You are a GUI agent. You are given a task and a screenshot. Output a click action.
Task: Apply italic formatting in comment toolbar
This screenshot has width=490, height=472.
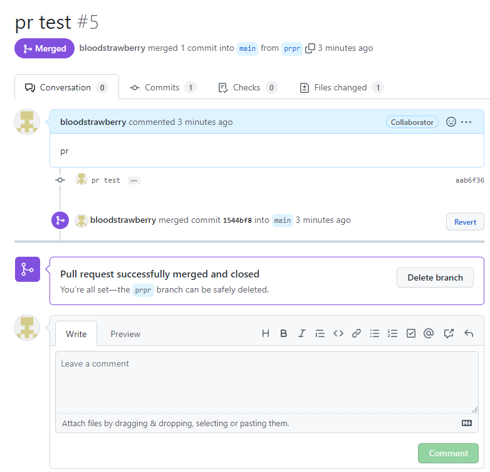click(x=301, y=333)
